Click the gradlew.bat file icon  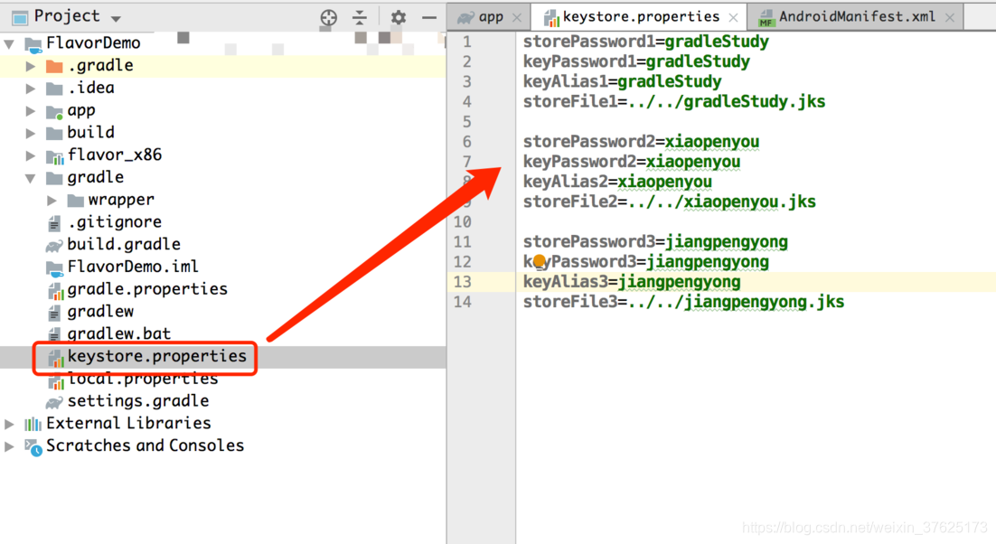coord(54,334)
